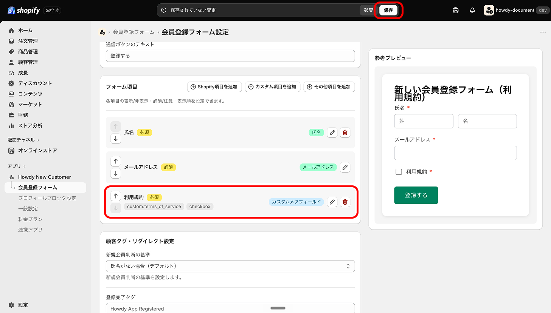551x313 pixels.
Task: Delete the 利用規約 field using trash icon
Action: [345, 202]
